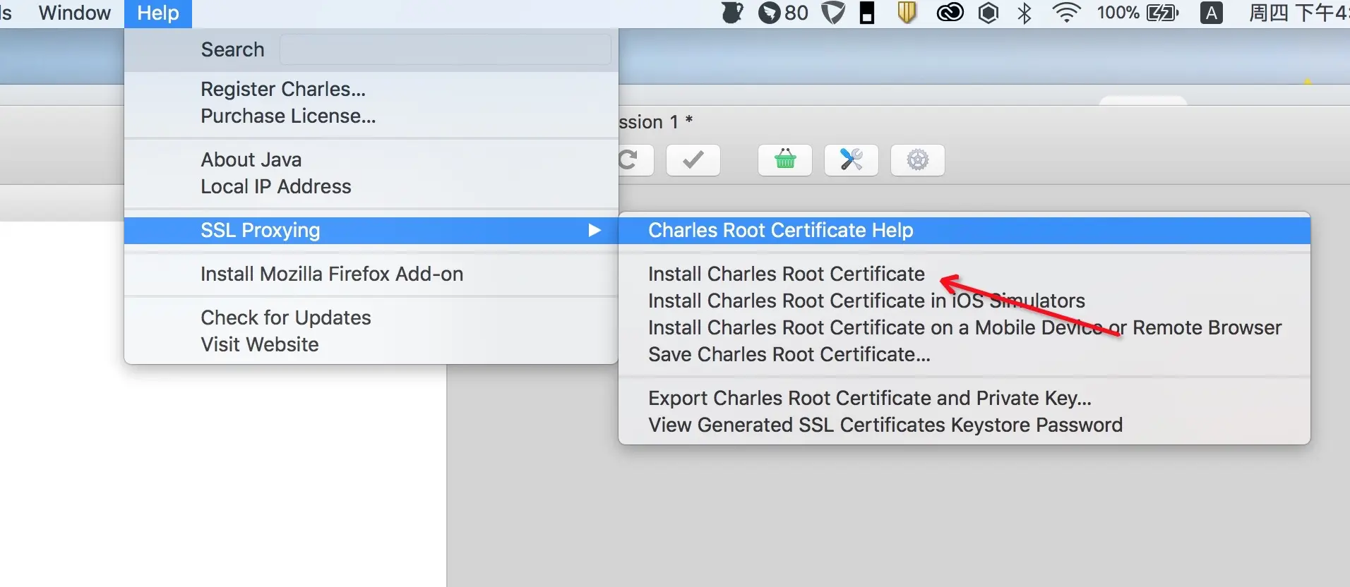
Task: Click the hexagon menu bar icon
Action: [x=988, y=13]
